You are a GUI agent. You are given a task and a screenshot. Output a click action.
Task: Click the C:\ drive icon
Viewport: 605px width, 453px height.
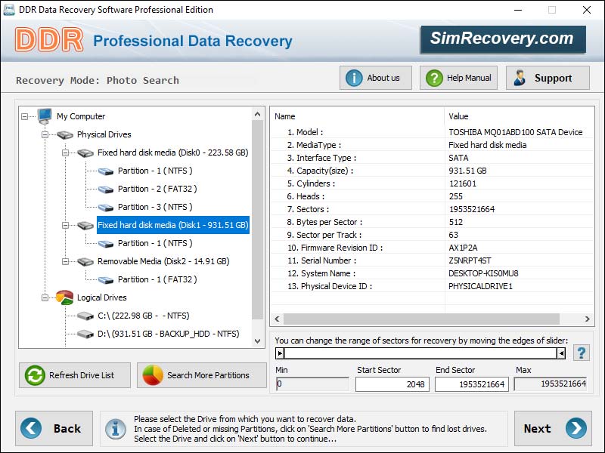[x=85, y=316]
